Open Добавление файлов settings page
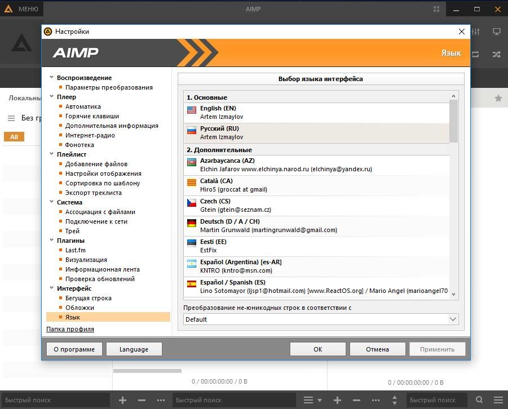Screen dimensions: 508x409 [x=96, y=164]
